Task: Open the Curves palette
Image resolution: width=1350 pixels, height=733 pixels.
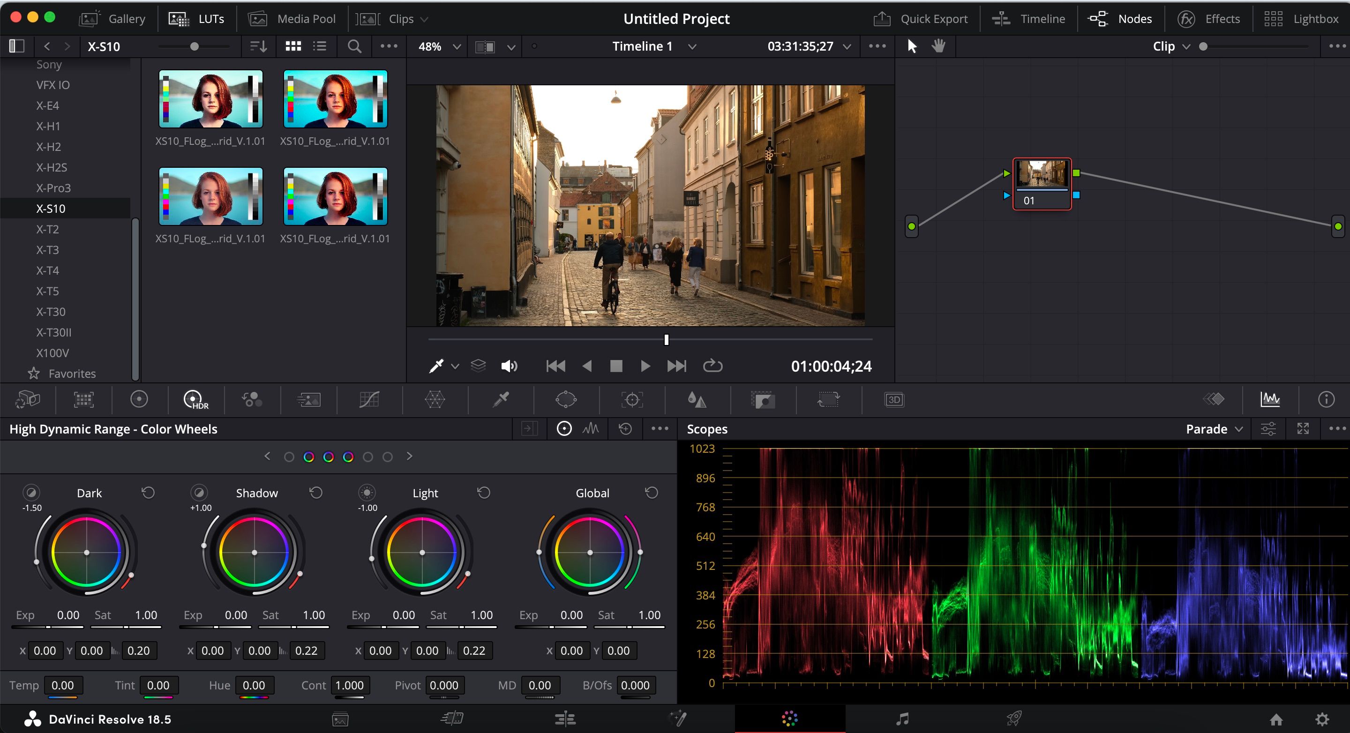Action: tap(370, 399)
